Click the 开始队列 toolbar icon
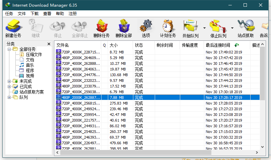Screen dimensions: 271x160 tap(191, 28)
